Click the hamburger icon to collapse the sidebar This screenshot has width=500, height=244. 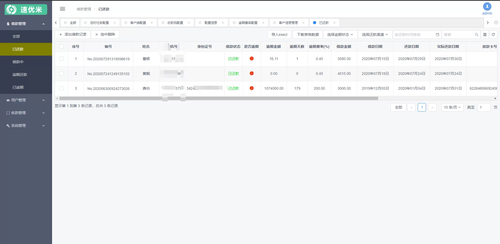(x=63, y=9)
